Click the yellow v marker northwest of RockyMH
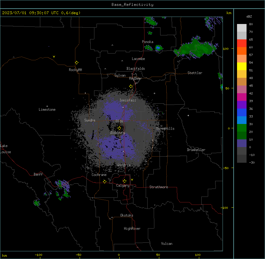This screenshot has height=259, width=265. 54,57
